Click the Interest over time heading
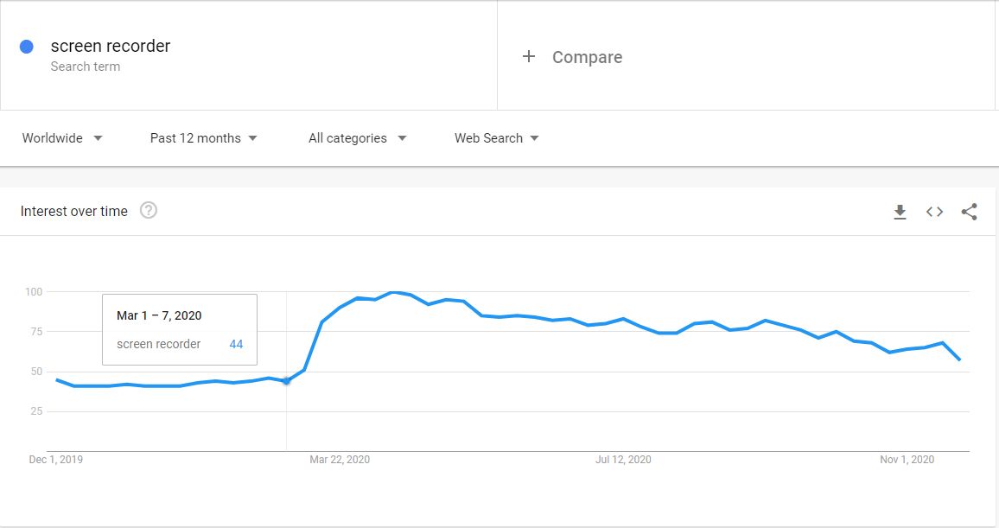The width and height of the screenshot is (999, 528). tap(74, 211)
